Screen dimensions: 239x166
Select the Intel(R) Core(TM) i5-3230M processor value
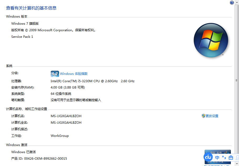[x=92, y=81]
